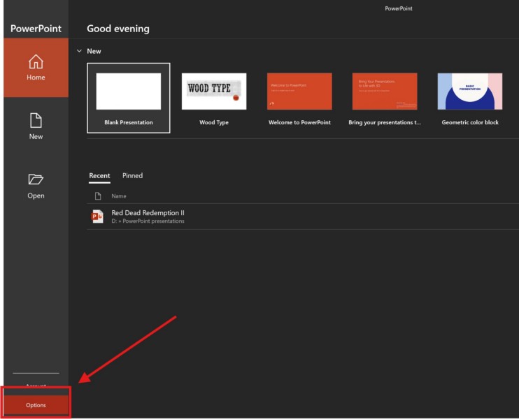Screen dimensions: 519x419
Task: Pick the Geometric color block template thumbnail
Action: tap(470, 91)
